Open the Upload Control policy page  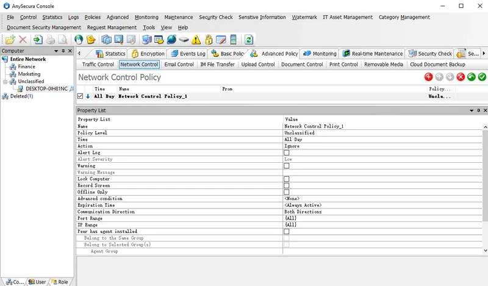[x=258, y=65]
